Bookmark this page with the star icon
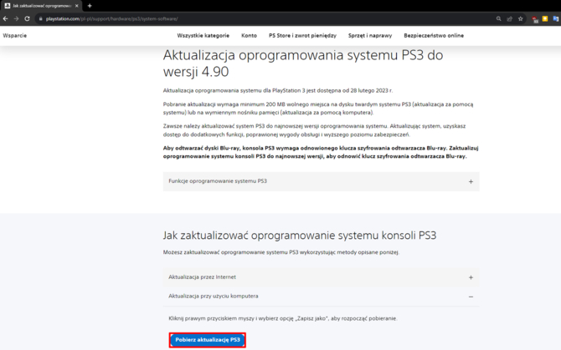Viewport: 561px width, 350px height. coord(521,18)
